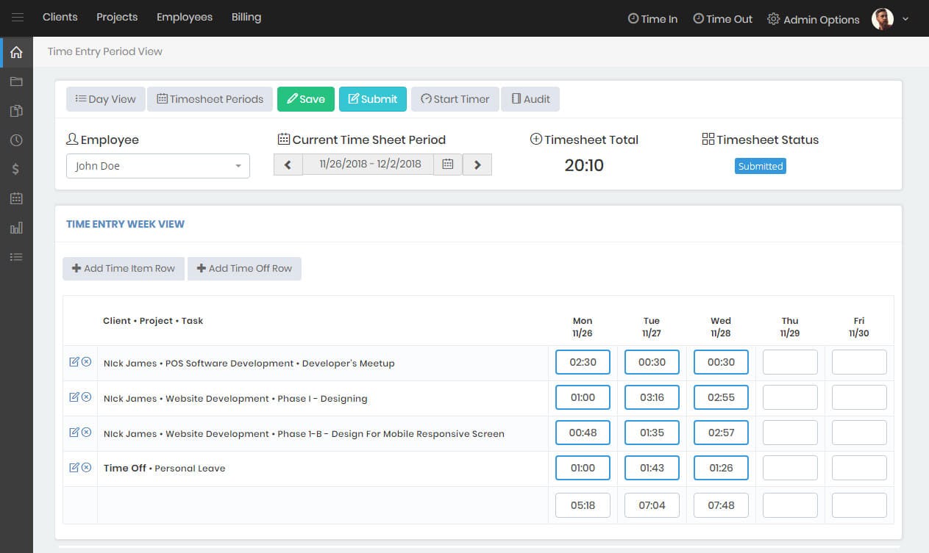Select the Home icon in the sidebar

(15, 52)
